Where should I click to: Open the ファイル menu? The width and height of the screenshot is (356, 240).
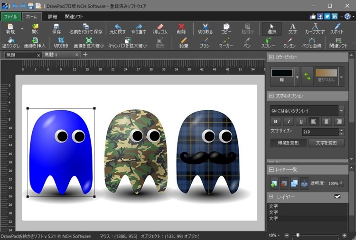10,17
